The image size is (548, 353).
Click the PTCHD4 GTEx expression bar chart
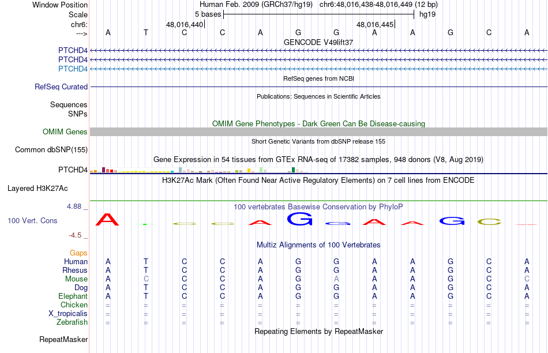tap(198, 170)
